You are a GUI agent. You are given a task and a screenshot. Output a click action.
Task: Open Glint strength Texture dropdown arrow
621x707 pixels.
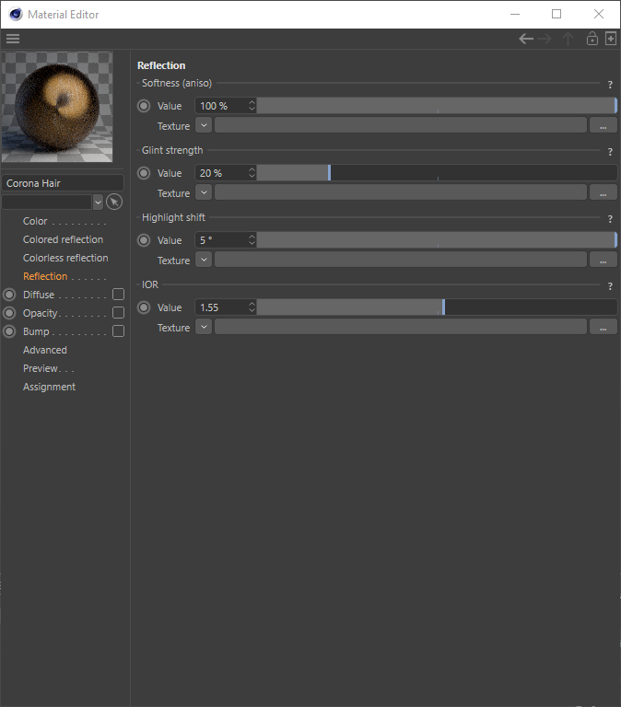tap(204, 192)
